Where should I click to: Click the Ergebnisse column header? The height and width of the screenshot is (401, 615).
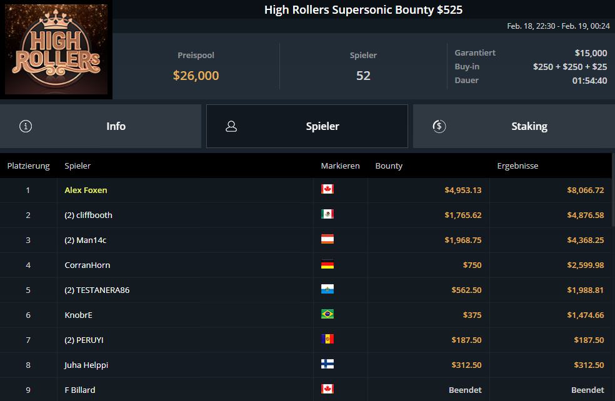517,166
